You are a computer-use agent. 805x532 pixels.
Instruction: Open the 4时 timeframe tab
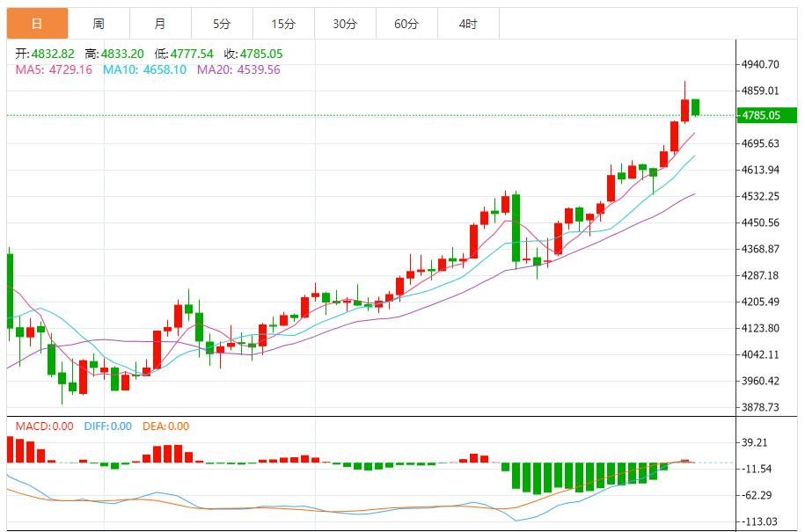point(468,24)
